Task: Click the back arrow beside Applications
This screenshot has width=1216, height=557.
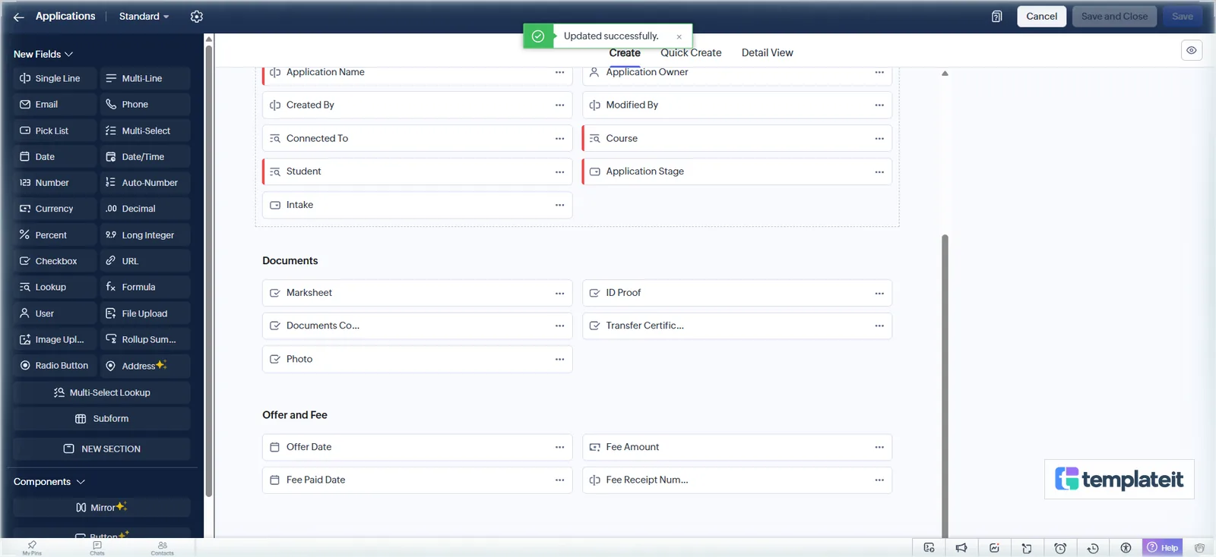Action: point(19,17)
